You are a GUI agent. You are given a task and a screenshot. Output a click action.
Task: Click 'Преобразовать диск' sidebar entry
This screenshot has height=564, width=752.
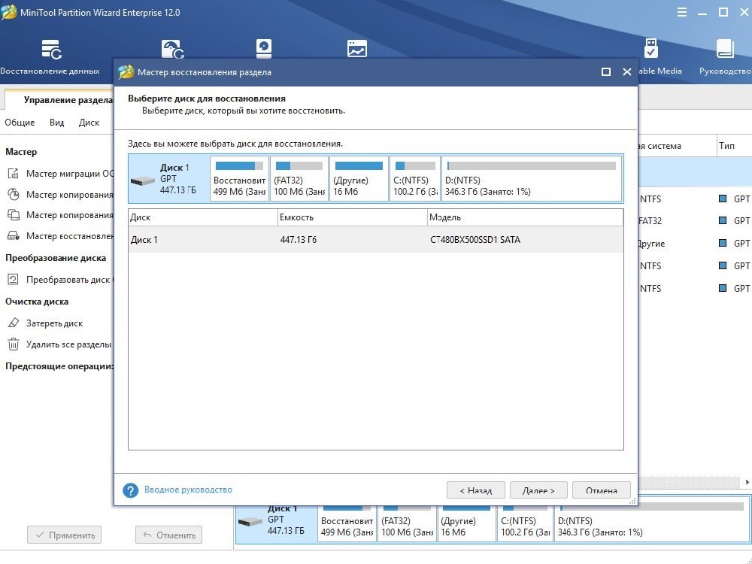pos(69,280)
